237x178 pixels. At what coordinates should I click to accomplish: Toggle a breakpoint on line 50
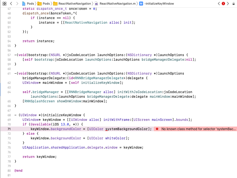[x=9, y=23]
